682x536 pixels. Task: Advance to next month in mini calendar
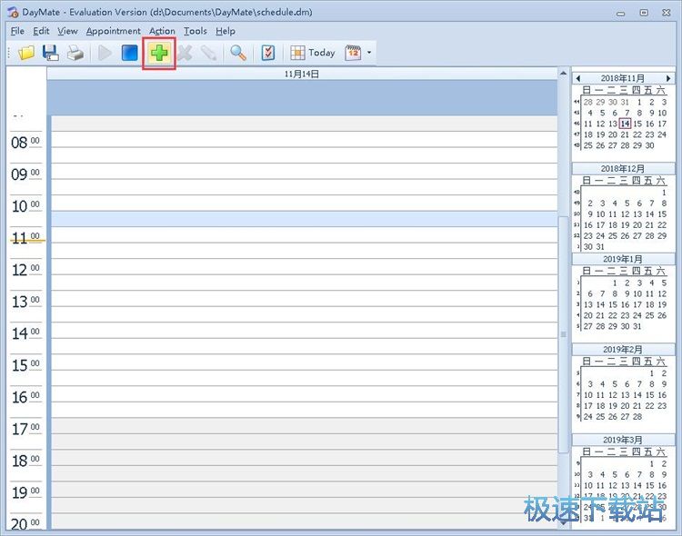pyautogui.click(x=668, y=78)
